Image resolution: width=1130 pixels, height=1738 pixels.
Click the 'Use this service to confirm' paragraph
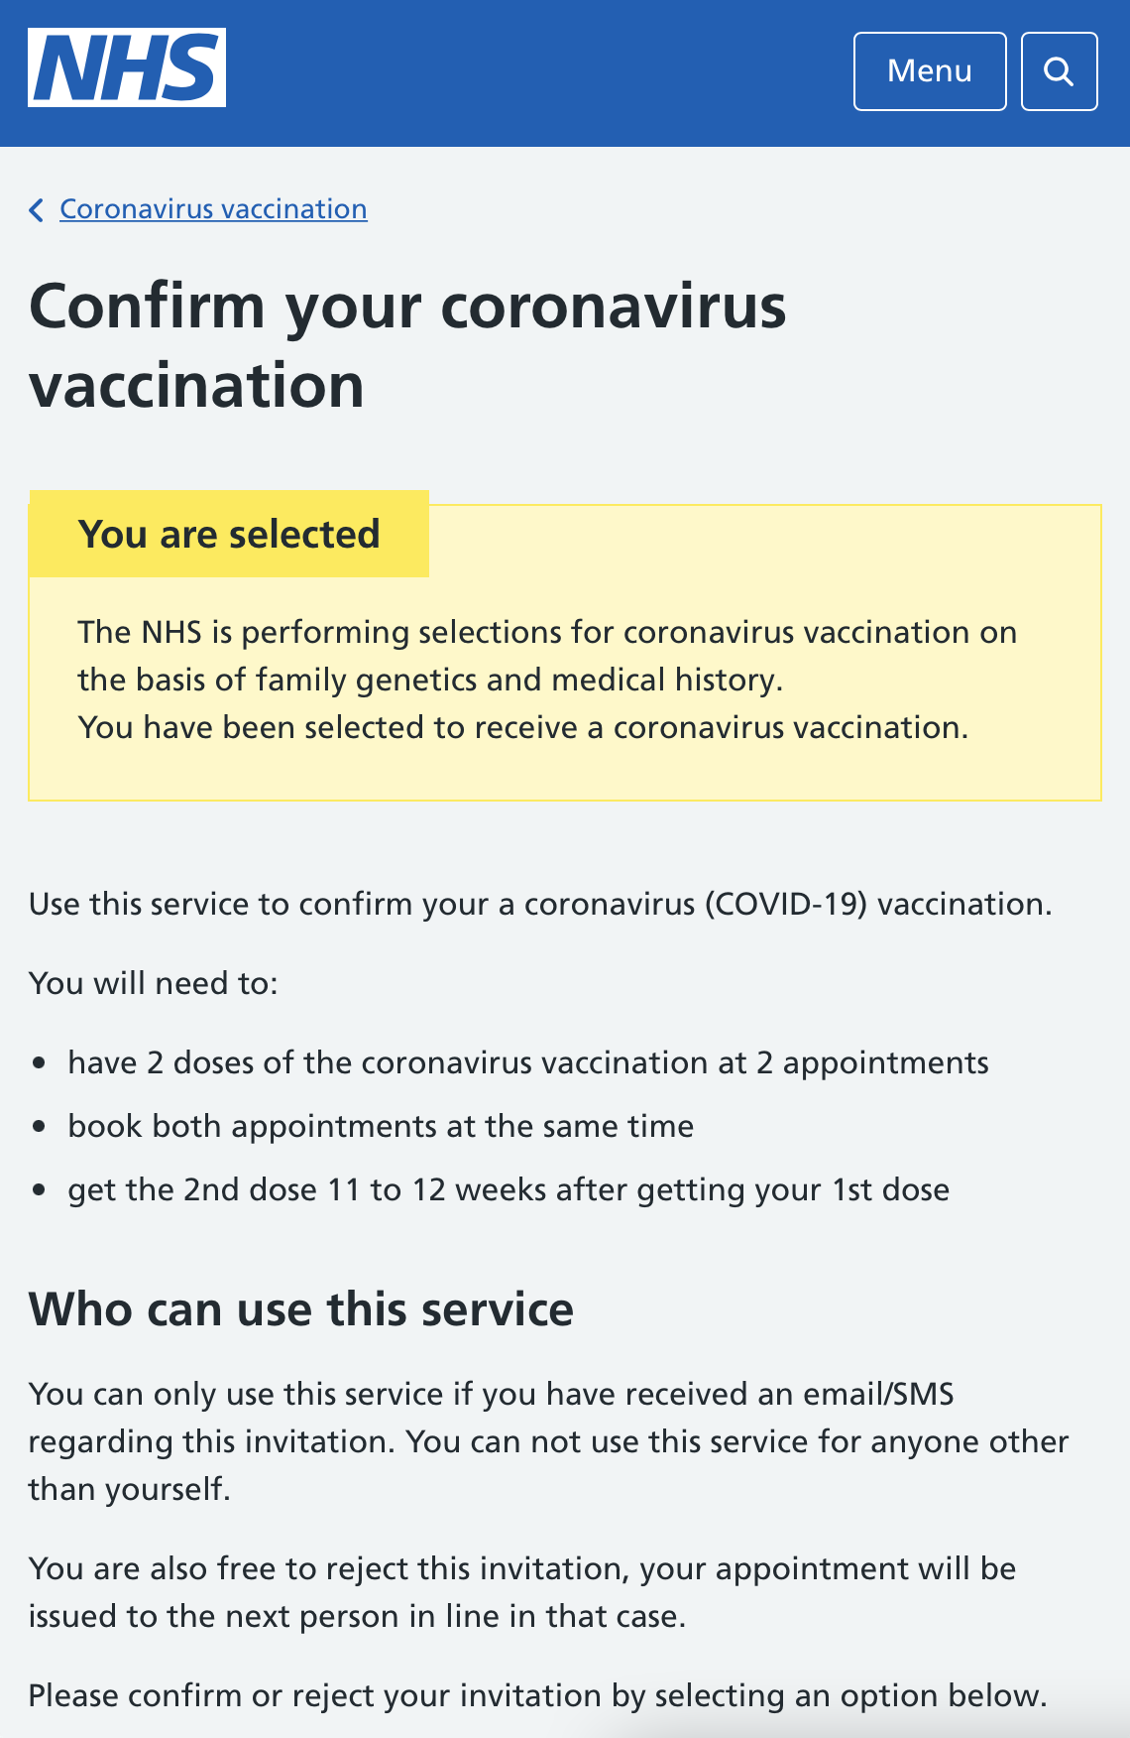540,904
